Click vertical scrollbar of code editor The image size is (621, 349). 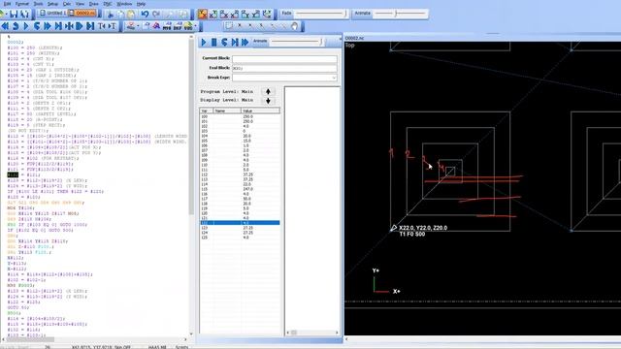tap(191, 127)
